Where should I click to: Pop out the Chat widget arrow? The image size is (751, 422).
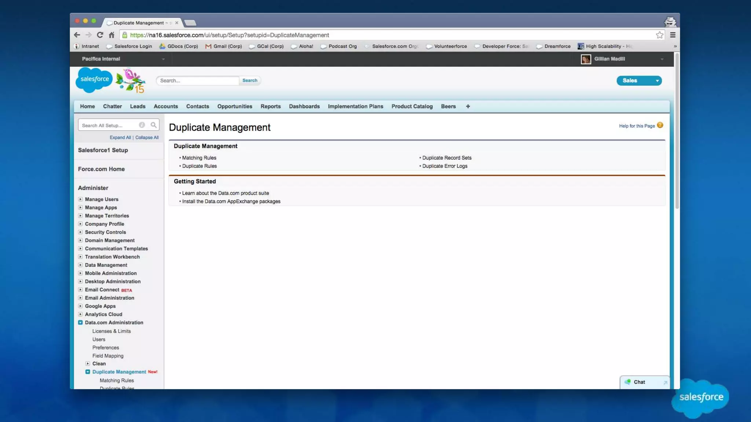[665, 382]
